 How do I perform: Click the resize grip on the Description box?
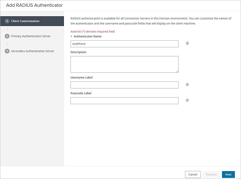point(177,71)
